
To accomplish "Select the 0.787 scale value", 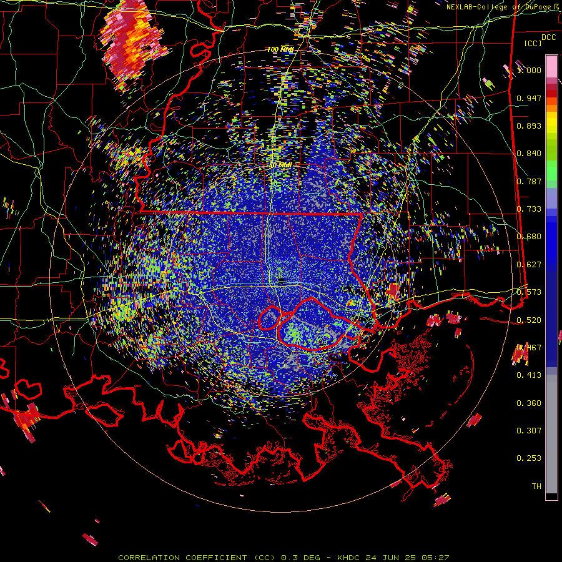I will click(529, 181).
